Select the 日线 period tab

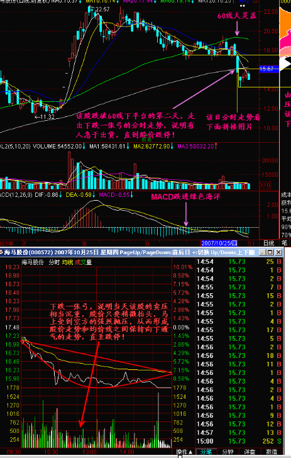(x=269, y=243)
